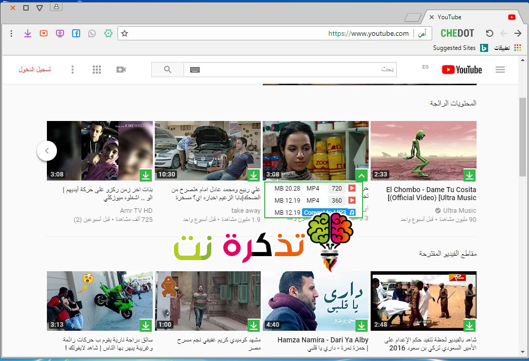
Task: Click the page scrollbar up arrow
Action: (522, 60)
